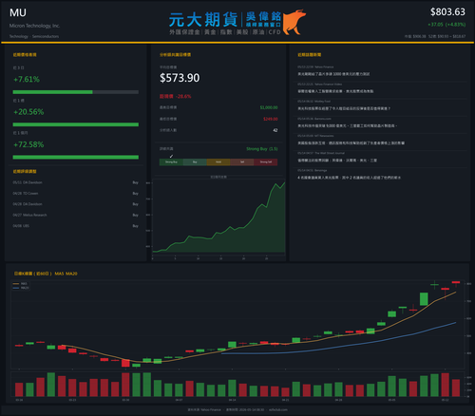Image resolution: width=475 pixels, height=416 pixels.
Task: Click the +72.58% return value
Action: coord(28,144)
